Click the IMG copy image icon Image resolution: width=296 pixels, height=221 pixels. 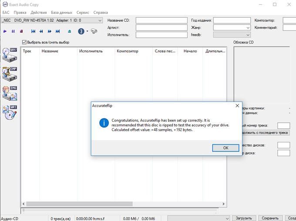pos(10,93)
